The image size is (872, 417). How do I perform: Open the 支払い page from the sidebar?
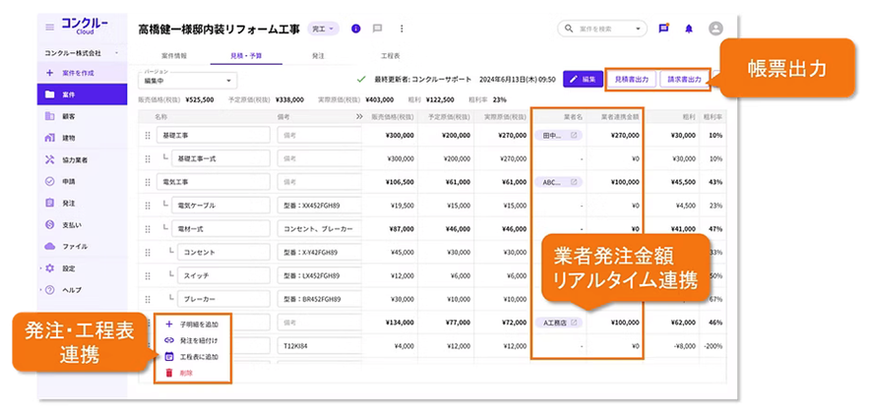pyautogui.click(x=69, y=224)
